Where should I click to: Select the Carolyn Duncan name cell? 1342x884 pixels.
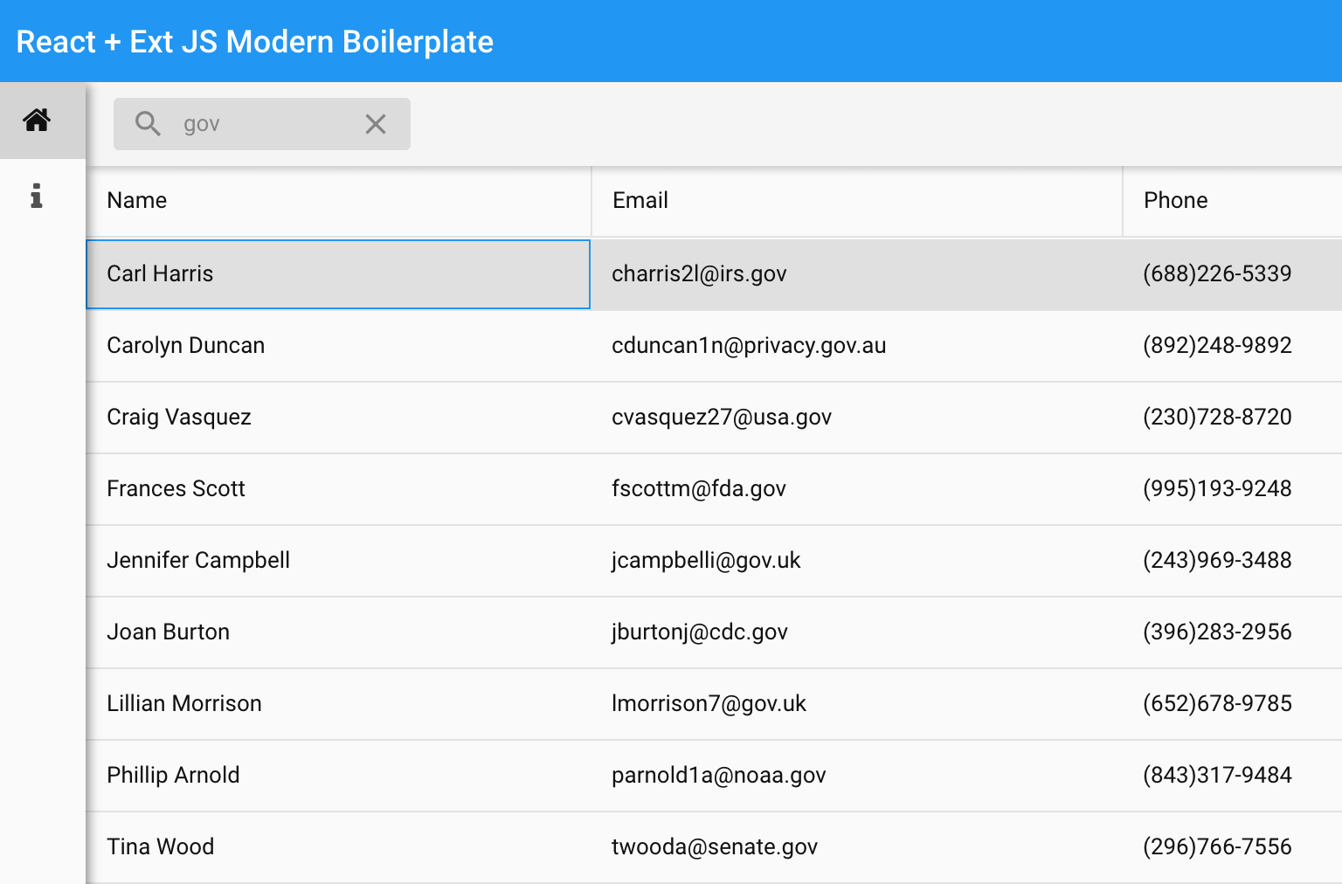point(339,346)
